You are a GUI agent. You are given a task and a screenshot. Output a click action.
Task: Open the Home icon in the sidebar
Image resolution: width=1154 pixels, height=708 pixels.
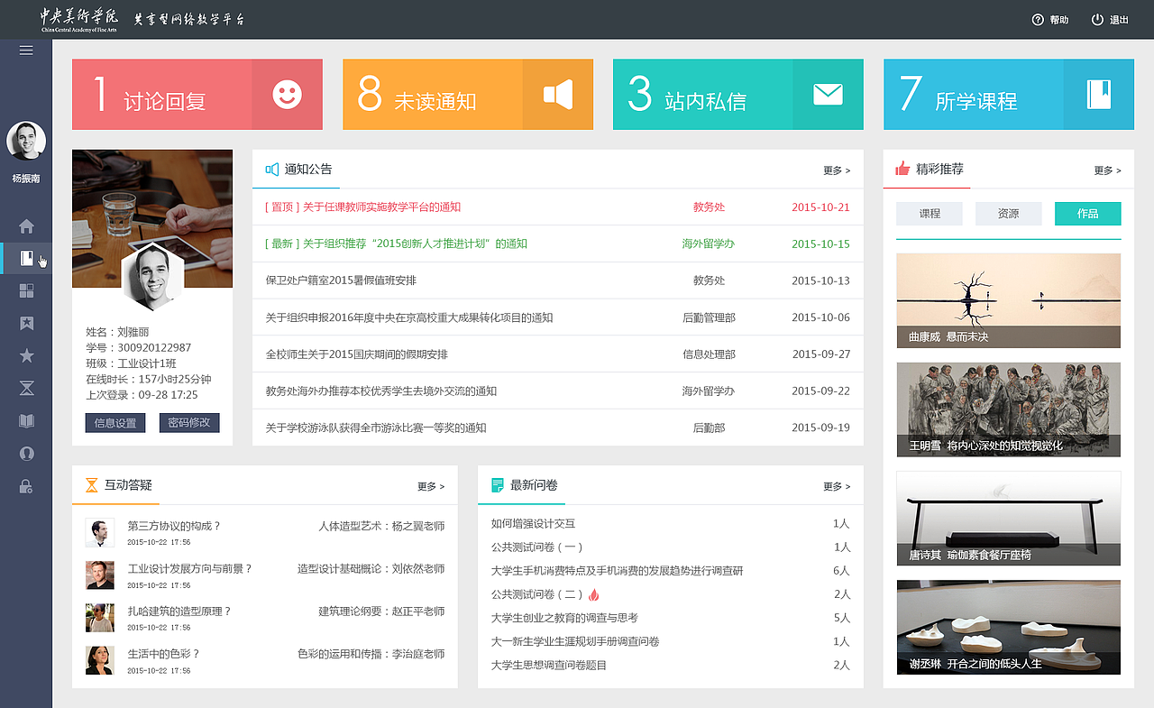(26, 226)
